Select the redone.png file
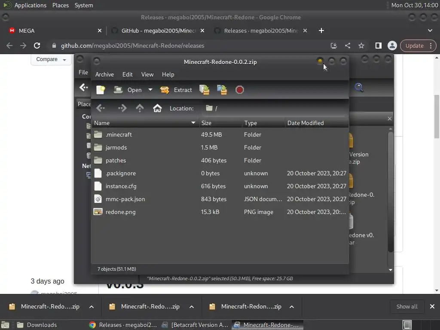 point(220,212)
